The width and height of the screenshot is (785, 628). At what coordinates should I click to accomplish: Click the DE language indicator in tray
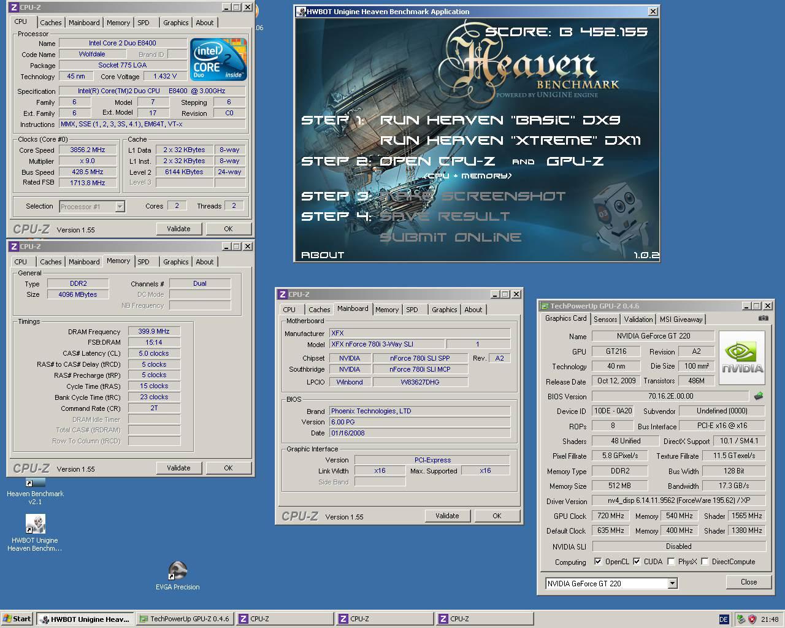(724, 619)
